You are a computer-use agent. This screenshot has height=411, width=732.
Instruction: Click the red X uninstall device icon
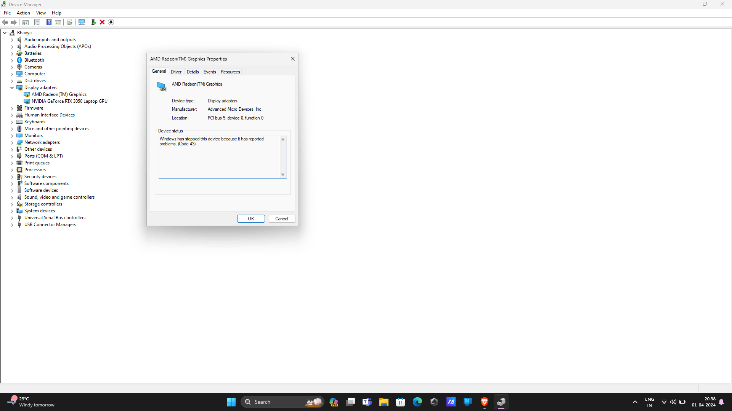coord(102,22)
